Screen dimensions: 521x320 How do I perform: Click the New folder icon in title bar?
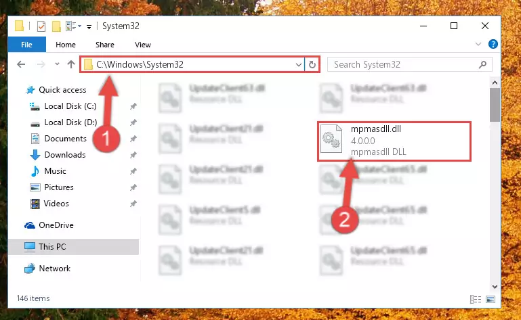coord(56,26)
